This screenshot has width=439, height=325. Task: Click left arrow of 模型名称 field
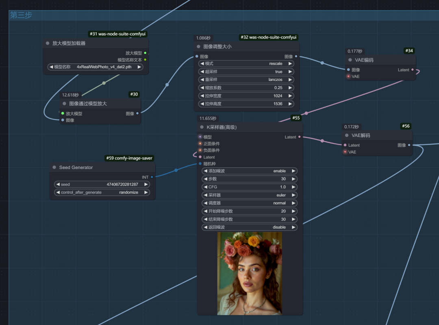[x=51, y=67]
